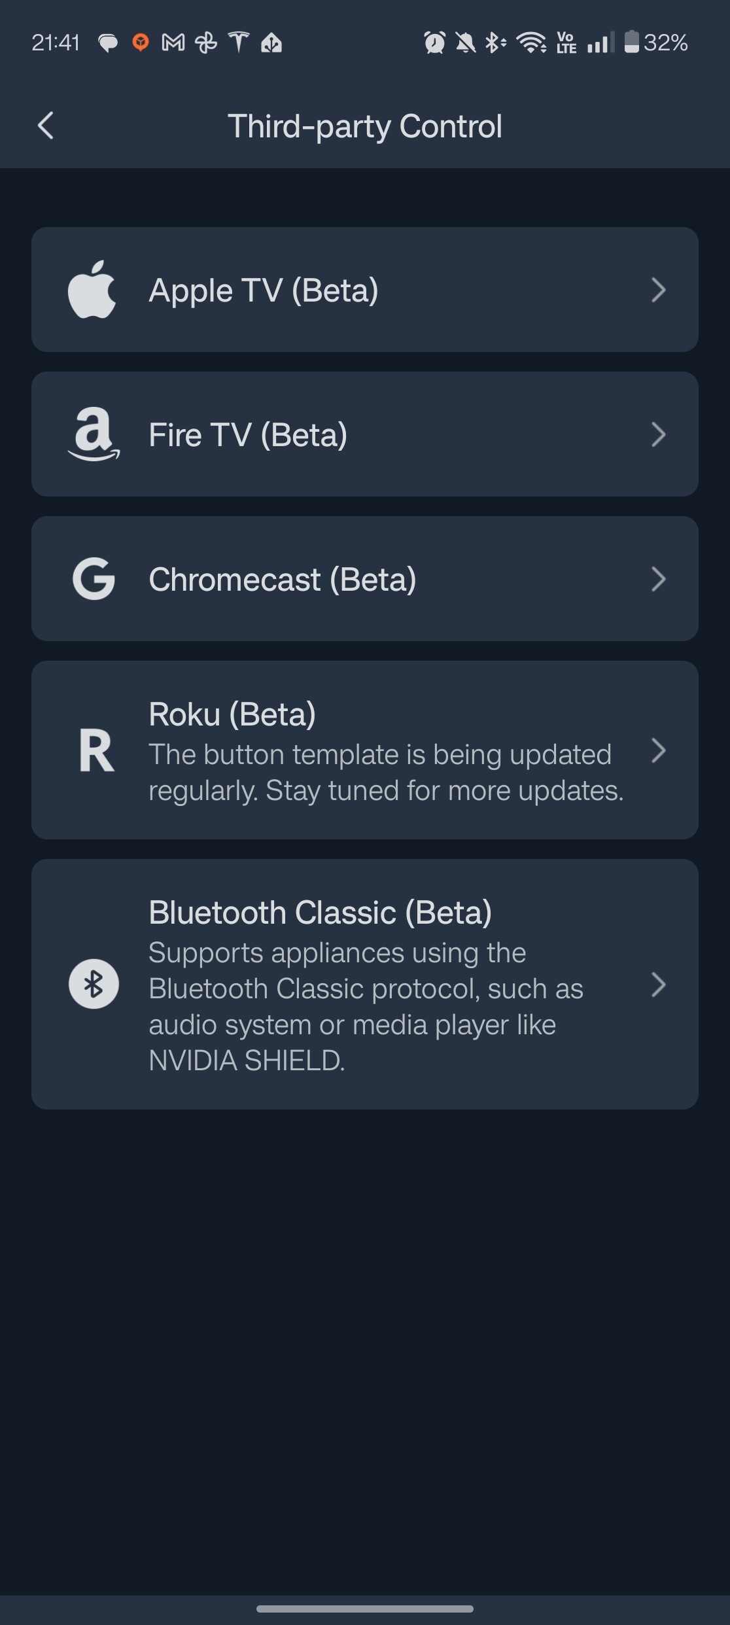Open Bluetooth Classic via its chevron arrow
The width and height of the screenshot is (730, 1625).
coord(658,984)
